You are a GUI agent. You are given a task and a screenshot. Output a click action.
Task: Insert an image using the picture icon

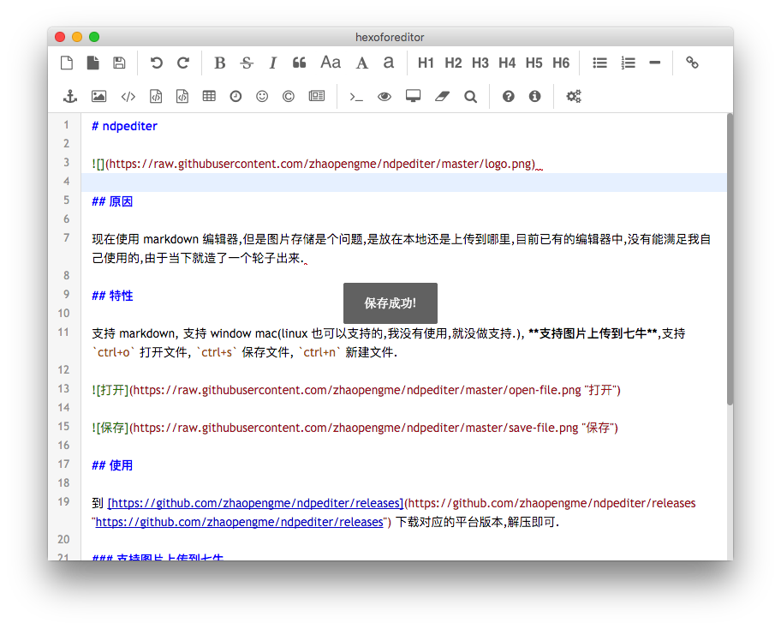click(98, 97)
